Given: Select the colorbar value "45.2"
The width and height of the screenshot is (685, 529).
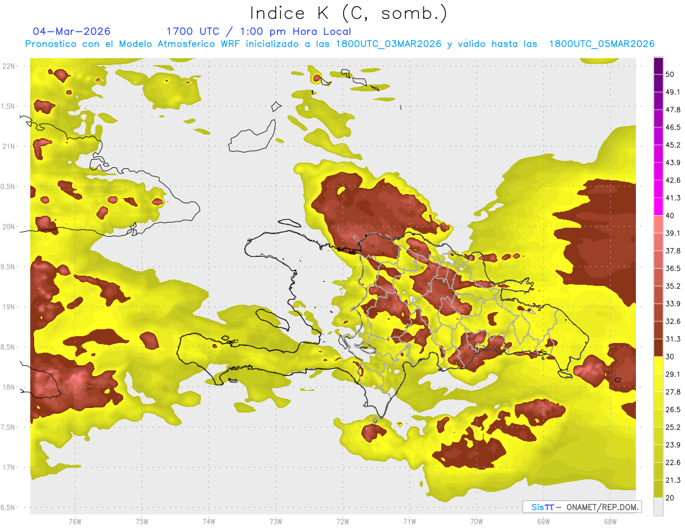Looking at the screenshot, I should [x=673, y=145].
